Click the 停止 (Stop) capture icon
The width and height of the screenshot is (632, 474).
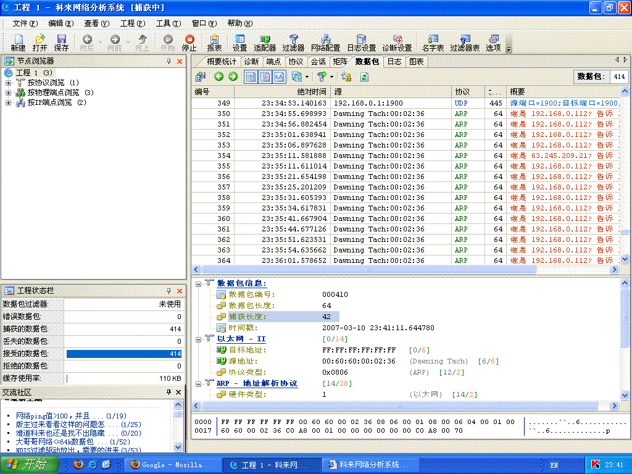point(189,43)
